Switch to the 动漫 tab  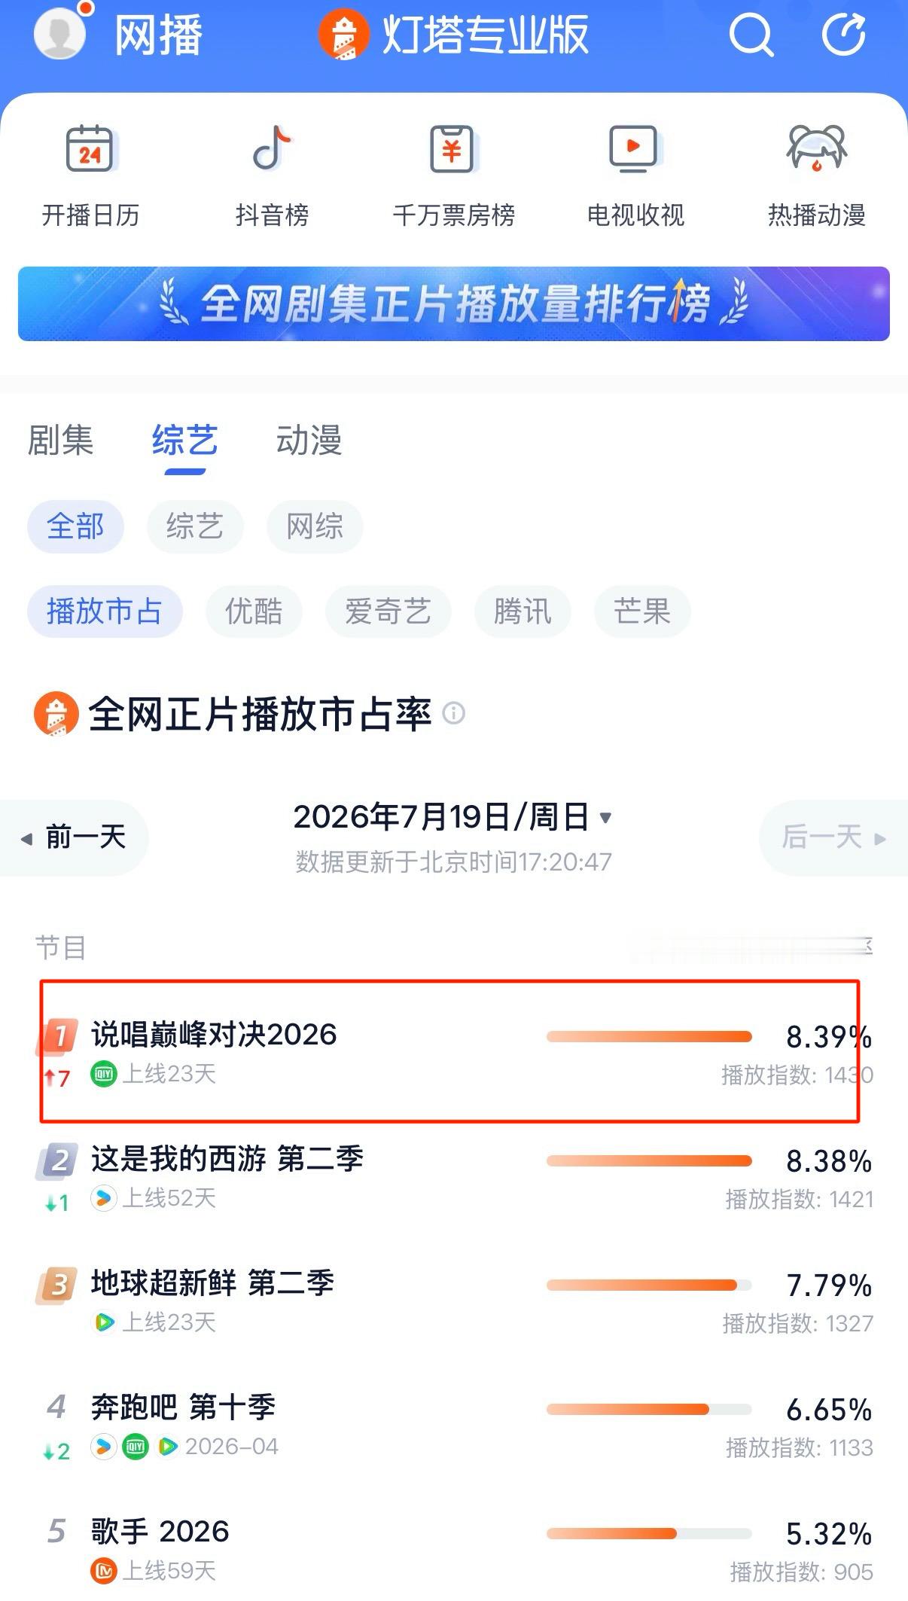tap(309, 440)
